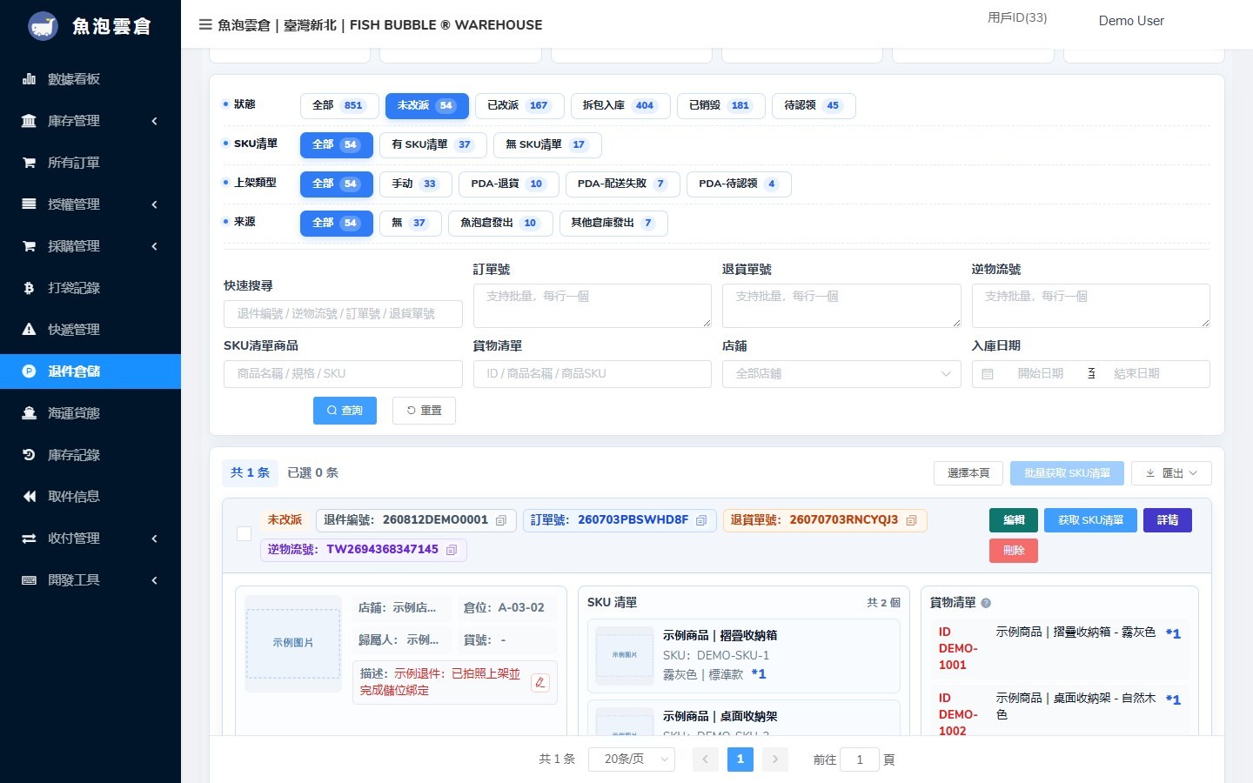Focus the 訂單號 textarea
Image resolution: width=1253 pixels, height=783 pixels.
593,305
